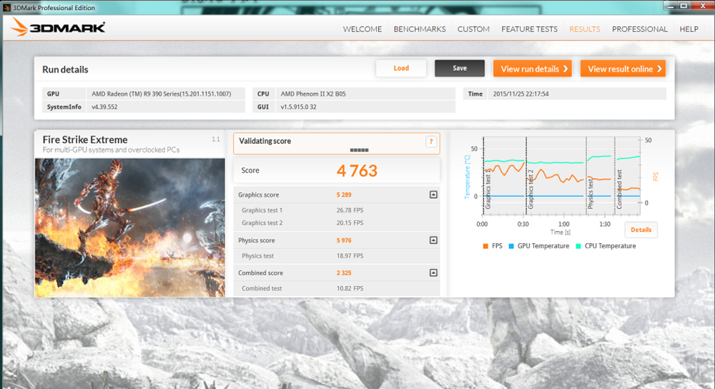
Task: Click the GPU name AMD Radeon R9 390
Action: [x=161, y=94]
